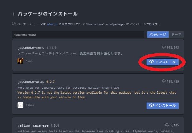Click the 125,439 download count

(x=173, y=81)
